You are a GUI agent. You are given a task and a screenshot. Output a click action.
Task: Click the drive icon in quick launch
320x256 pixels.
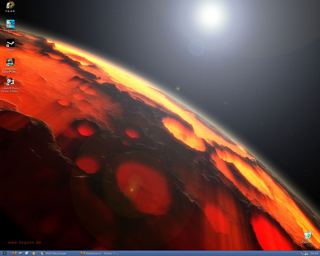tap(21, 253)
